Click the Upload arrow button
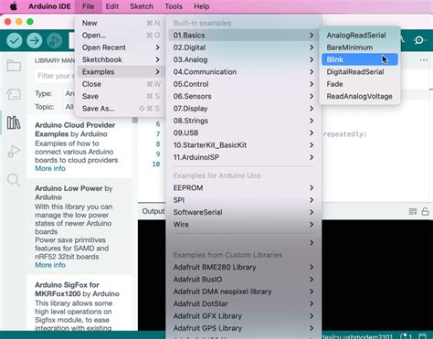 pyautogui.click(x=35, y=40)
